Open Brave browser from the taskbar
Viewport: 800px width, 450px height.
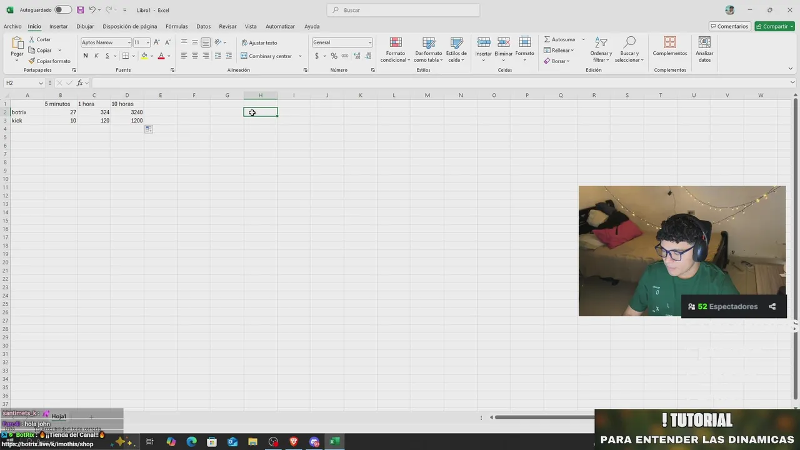294,442
